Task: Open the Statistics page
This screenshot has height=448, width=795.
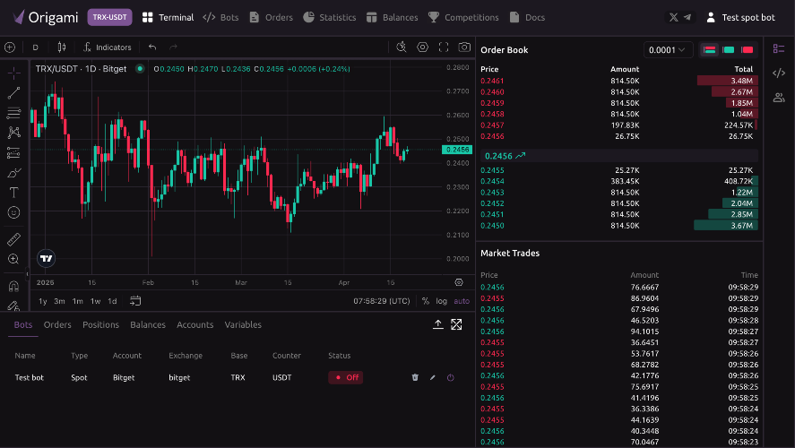Action: (x=330, y=17)
